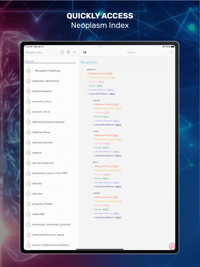The image size is (200, 267).
Task: Open adrenal Malignant Primary code C74.9-
Action: pyautogui.click(x=110, y=73)
